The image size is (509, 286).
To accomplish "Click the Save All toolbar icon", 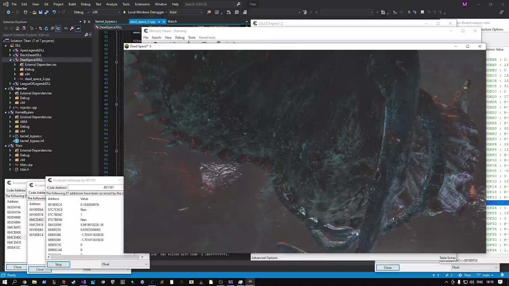I will (46, 12).
